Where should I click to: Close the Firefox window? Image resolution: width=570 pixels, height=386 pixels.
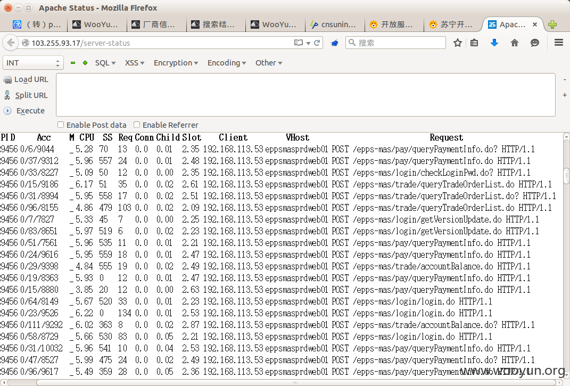point(8,7)
